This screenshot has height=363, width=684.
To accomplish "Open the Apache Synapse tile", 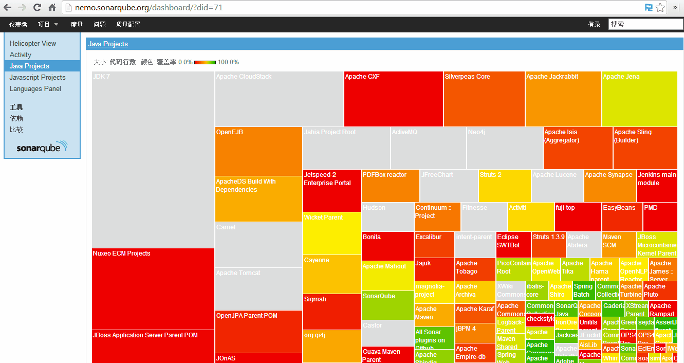I will point(611,186).
